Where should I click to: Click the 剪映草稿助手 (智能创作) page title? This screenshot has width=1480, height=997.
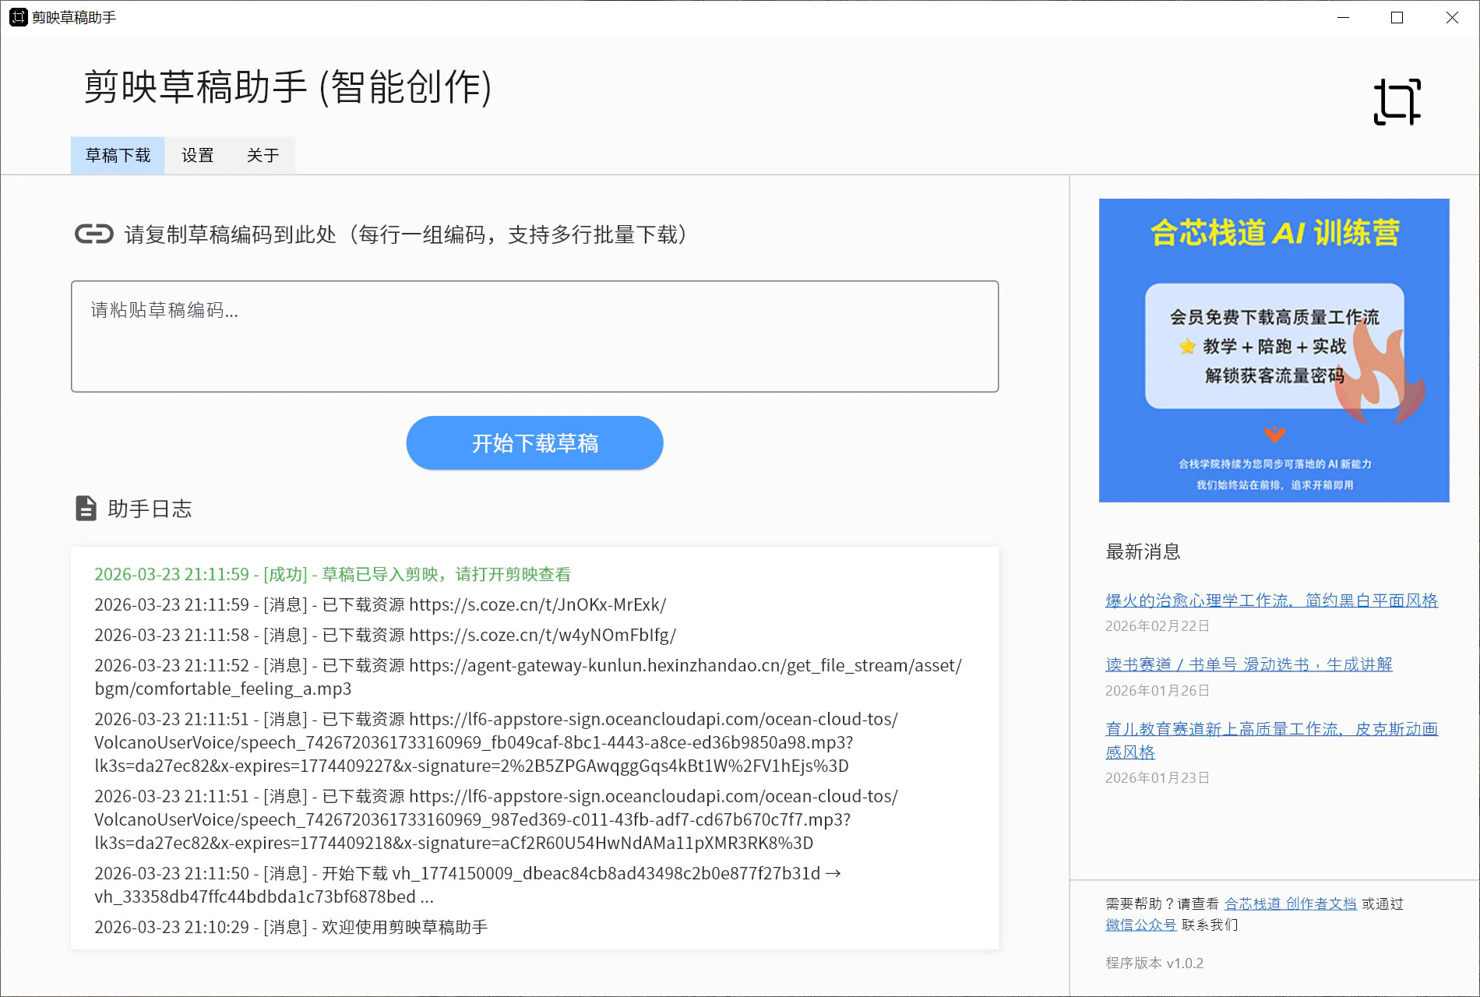(x=287, y=86)
